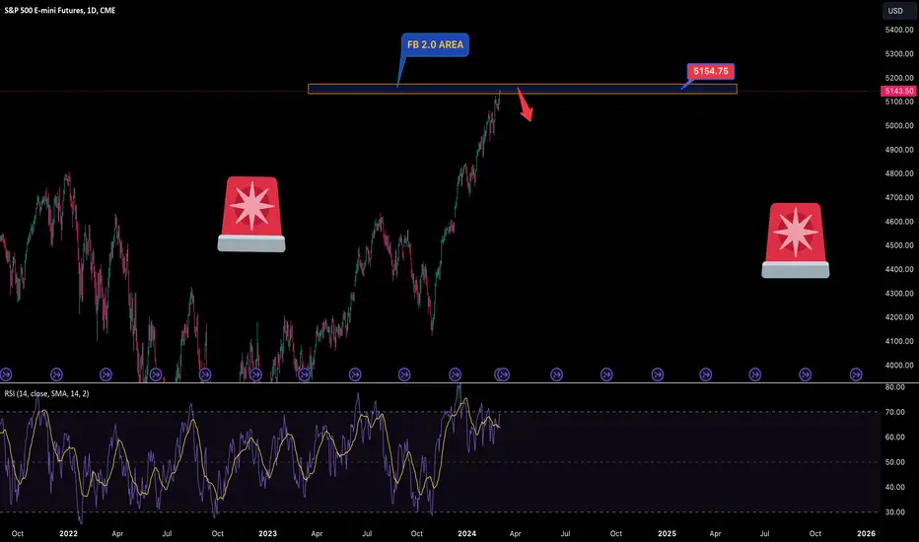Click 2026 on the time axis
The height and width of the screenshot is (542, 919).
pyautogui.click(x=866, y=533)
